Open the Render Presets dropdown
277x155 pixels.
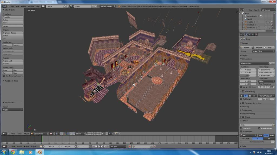point(254,63)
